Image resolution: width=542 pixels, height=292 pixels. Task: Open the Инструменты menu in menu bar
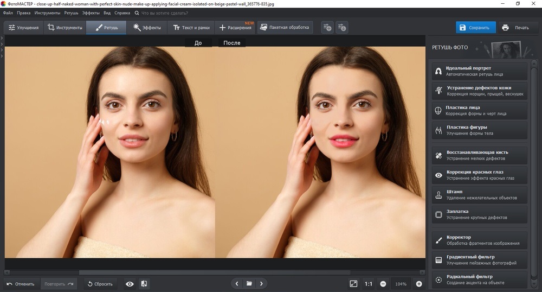coord(47,12)
